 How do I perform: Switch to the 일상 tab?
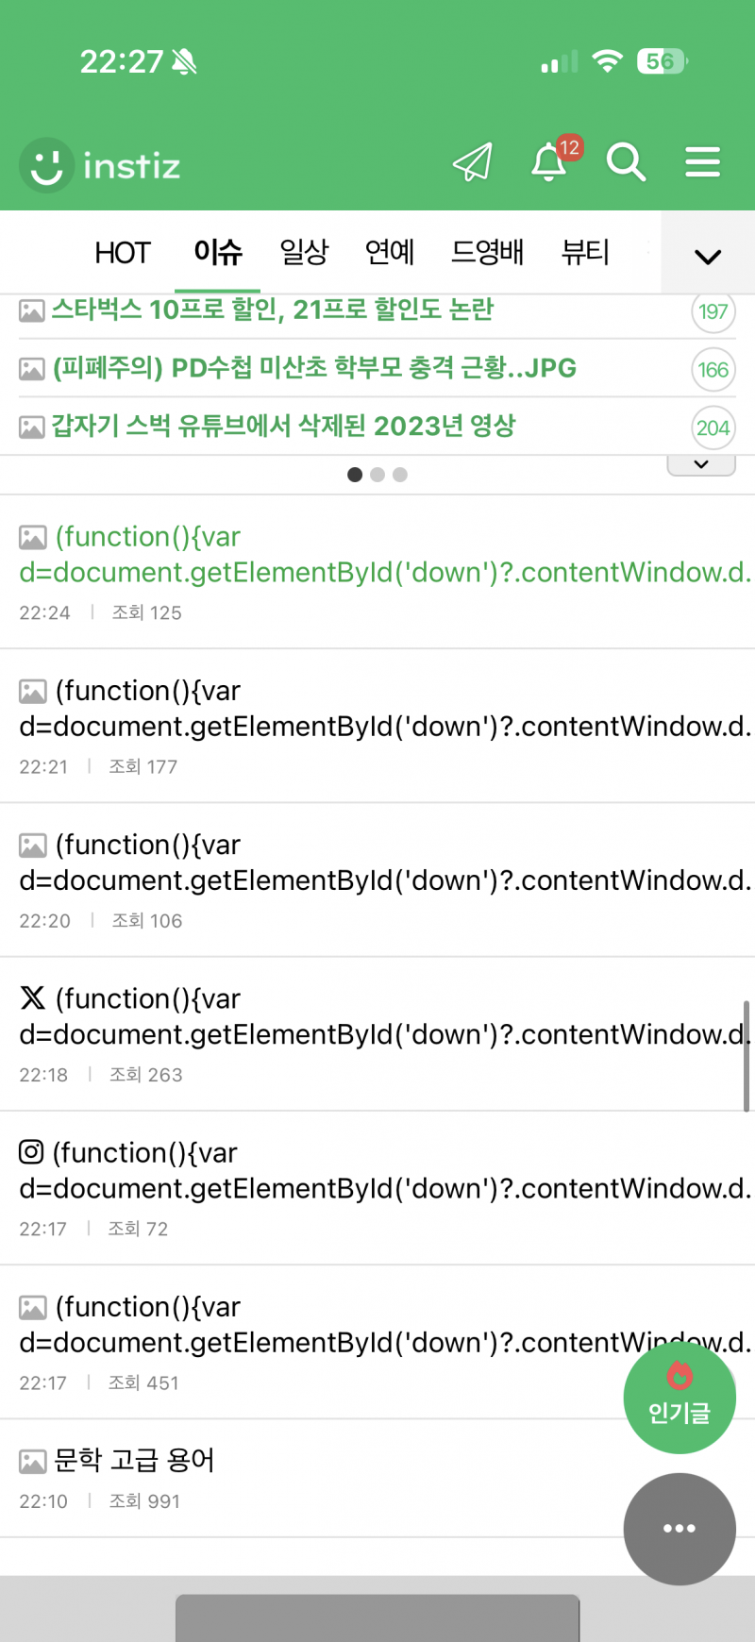point(304,252)
